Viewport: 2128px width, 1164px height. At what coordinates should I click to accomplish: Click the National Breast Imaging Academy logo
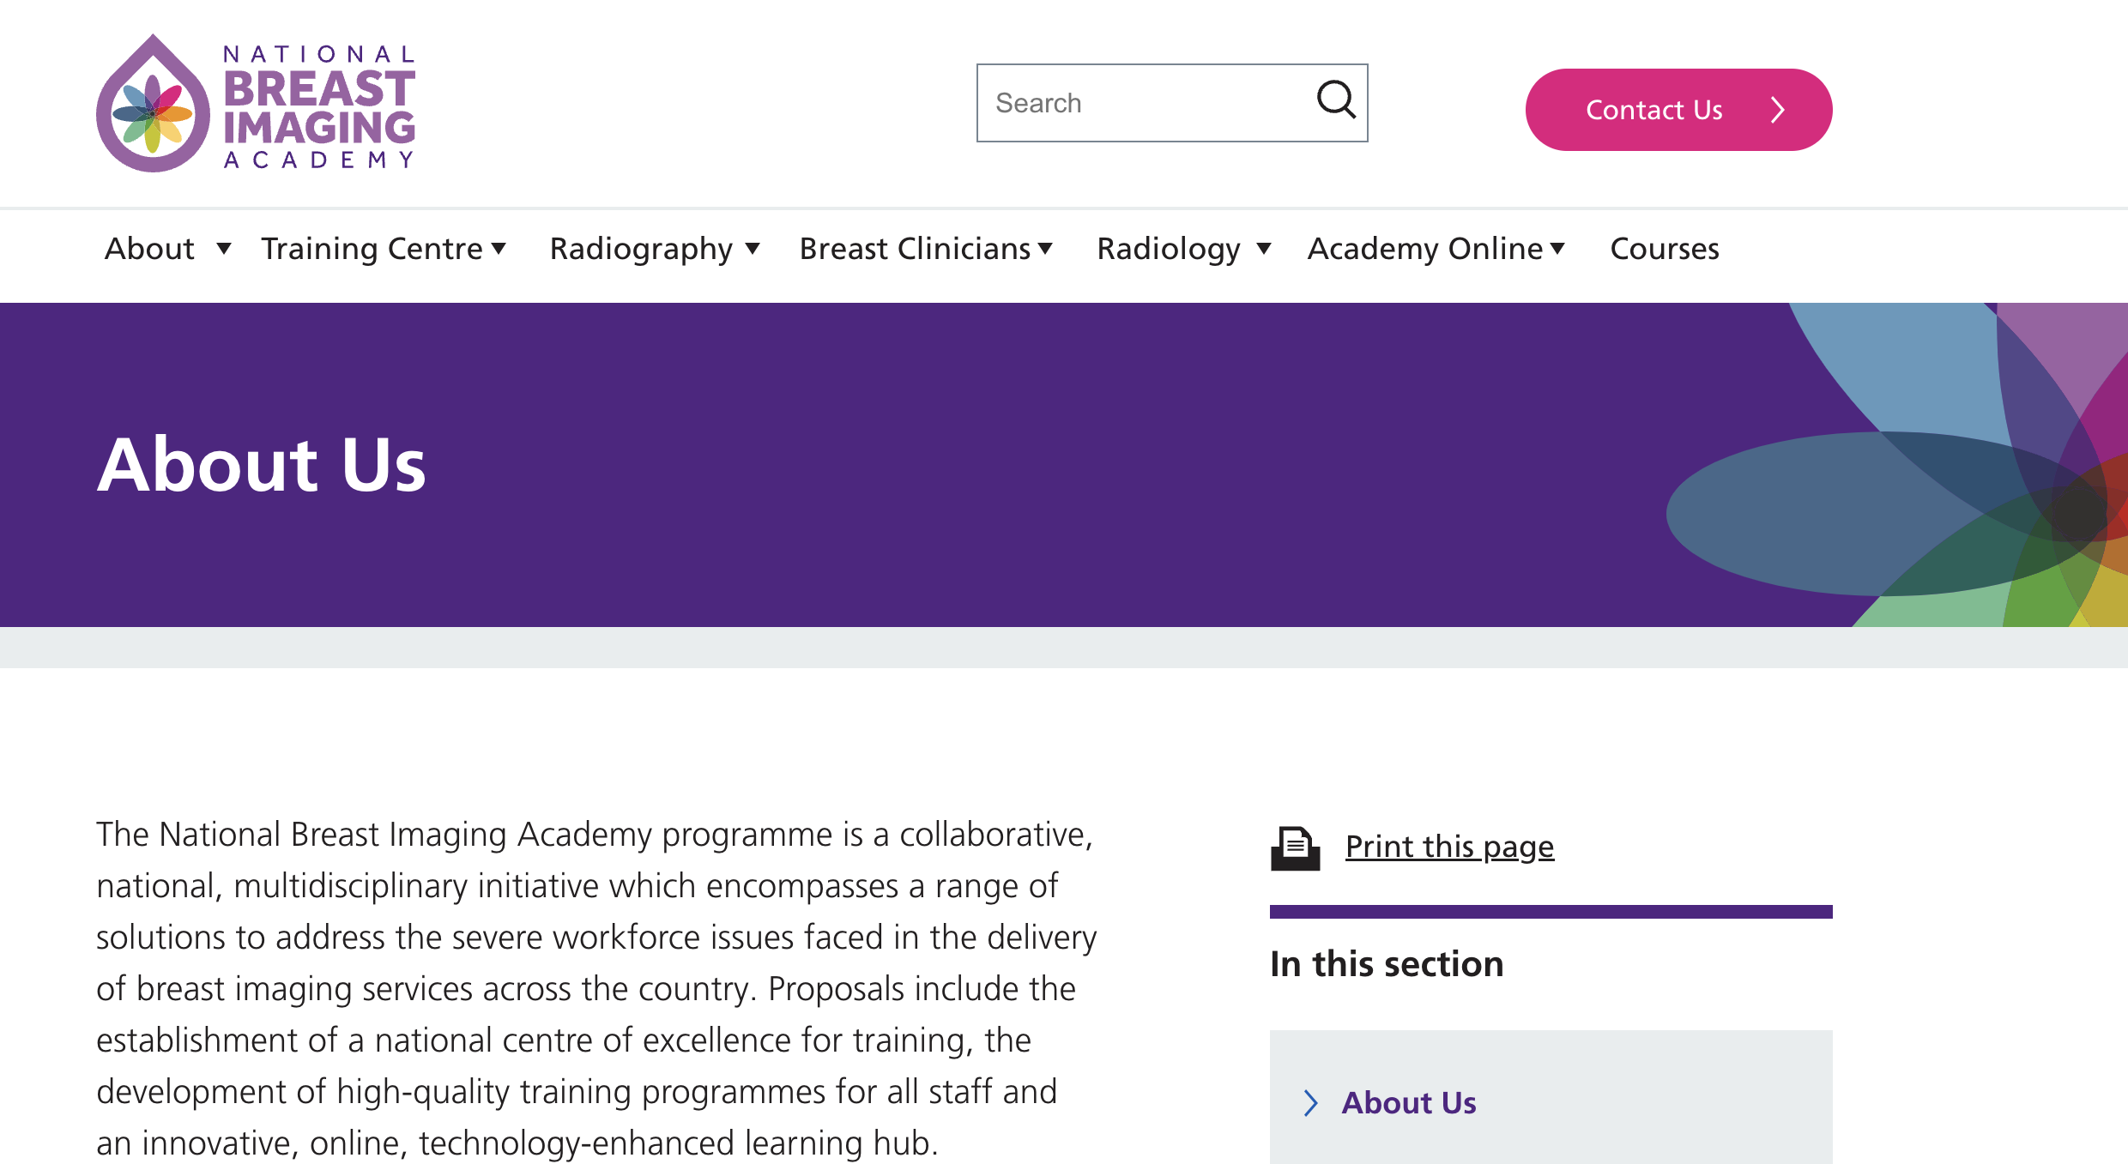pos(256,103)
